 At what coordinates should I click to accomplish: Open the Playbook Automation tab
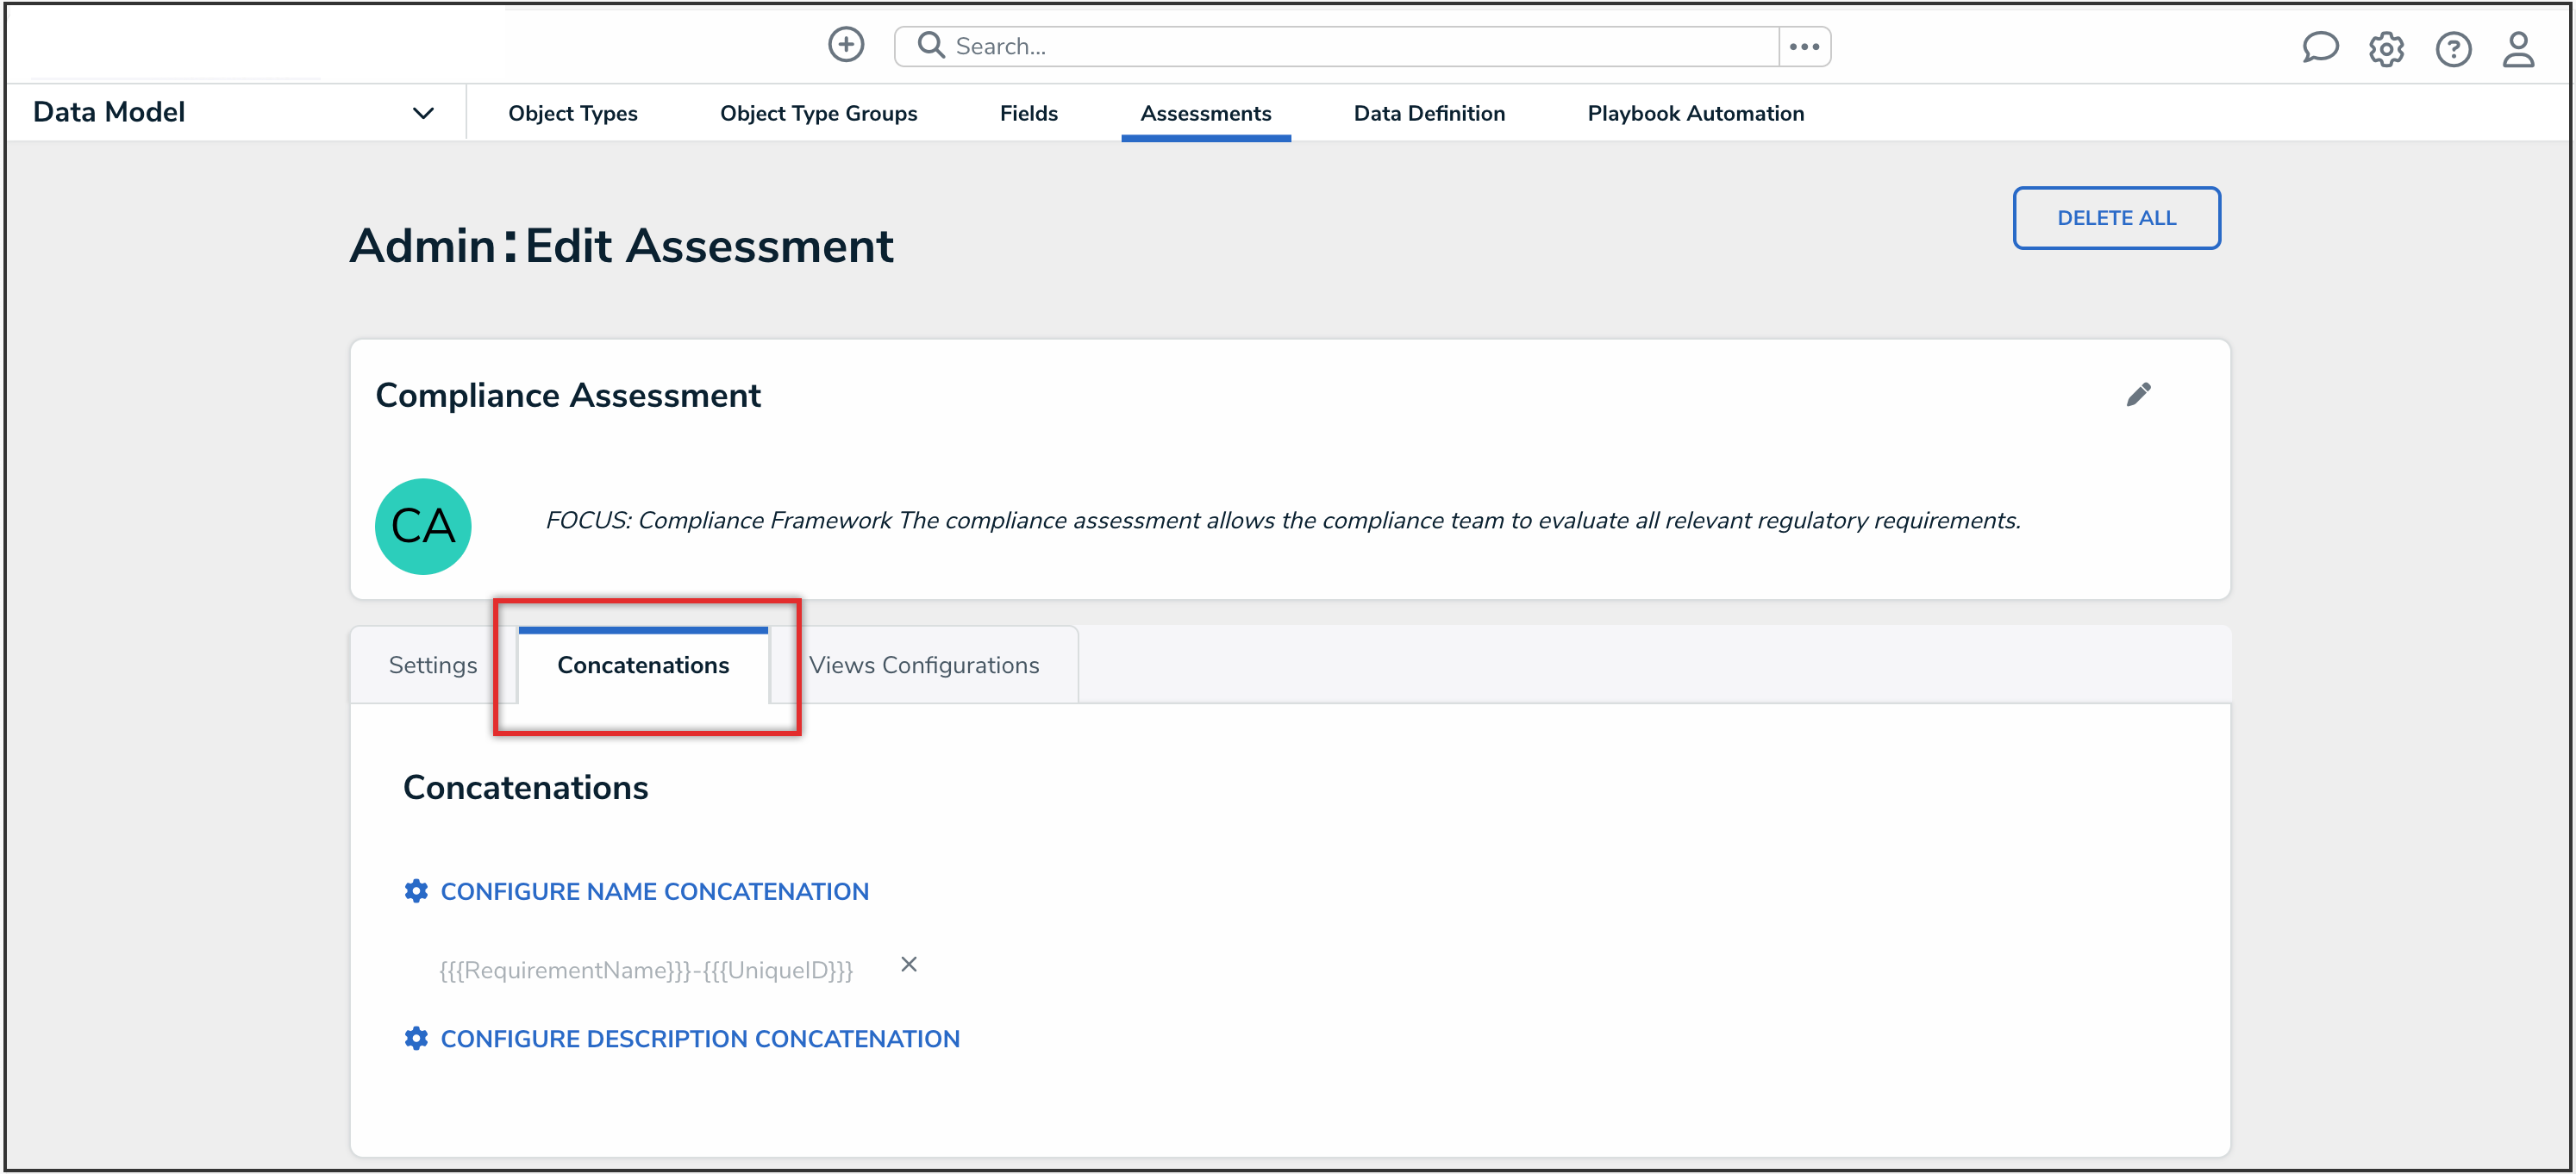pyautogui.click(x=1695, y=114)
